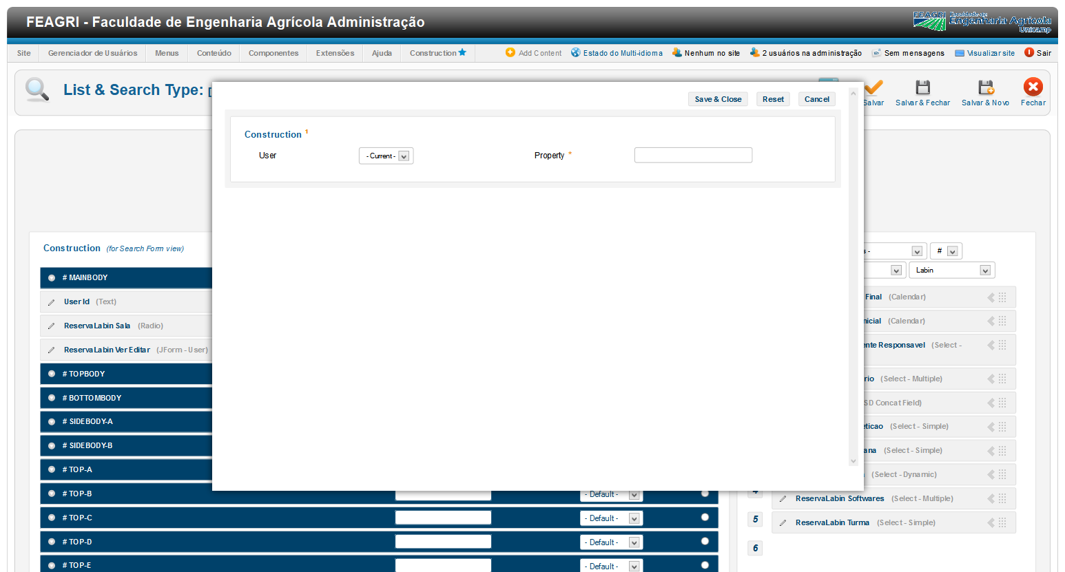This screenshot has width=1065, height=572.
Task: Click the pencil icon beside User Id
Action: (x=52, y=302)
